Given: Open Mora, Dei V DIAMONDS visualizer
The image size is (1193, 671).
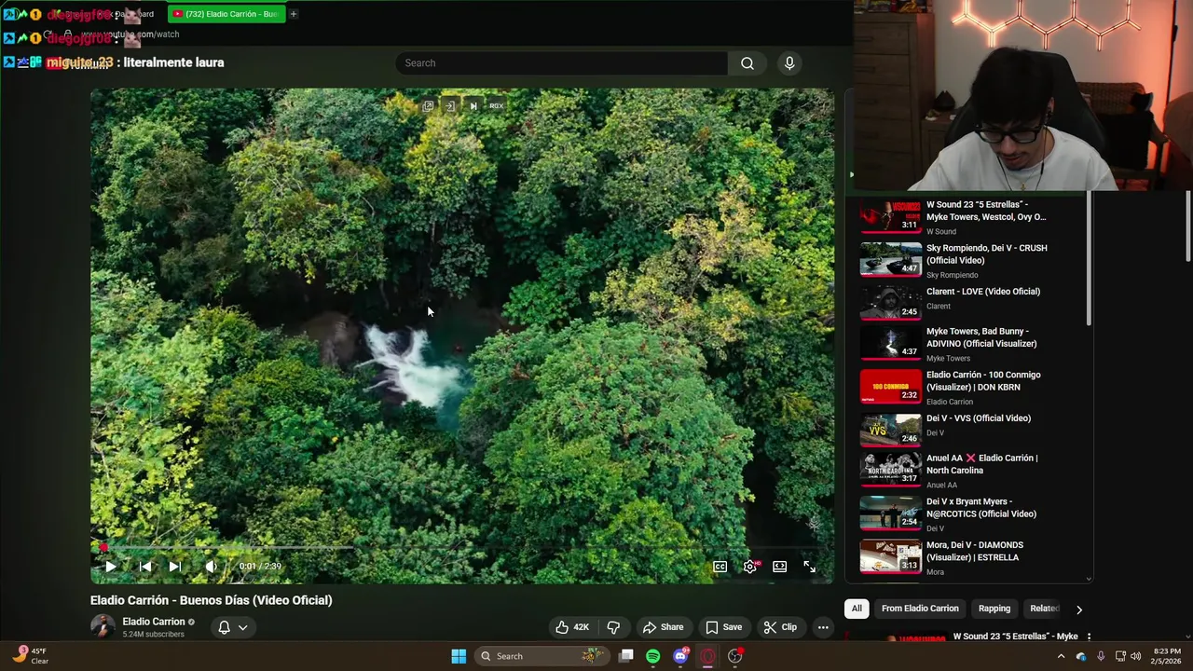Looking at the screenshot, I should pyautogui.click(x=975, y=551).
